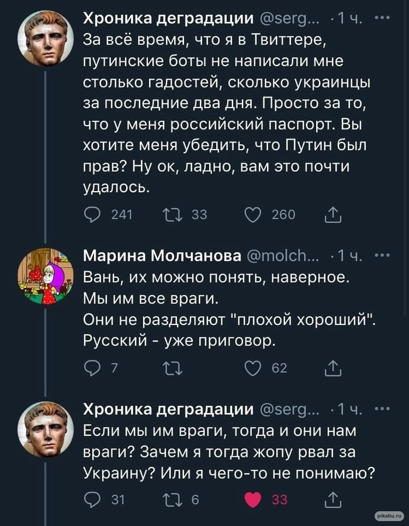
Task: Open Хроника деградации profile from first tweet name
Action: (x=168, y=19)
